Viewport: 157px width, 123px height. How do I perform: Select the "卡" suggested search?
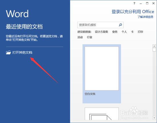pyautogui.click(x=132, y=32)
